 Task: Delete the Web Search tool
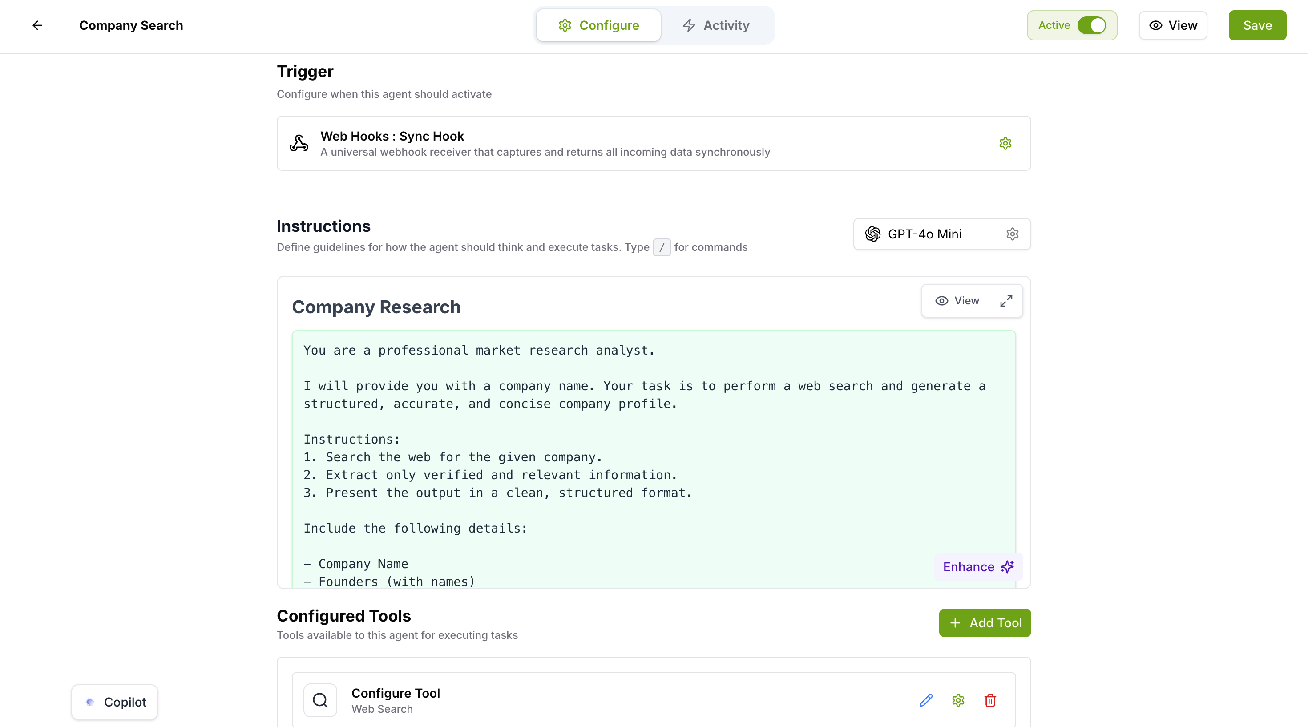click(x=989, y=700)
